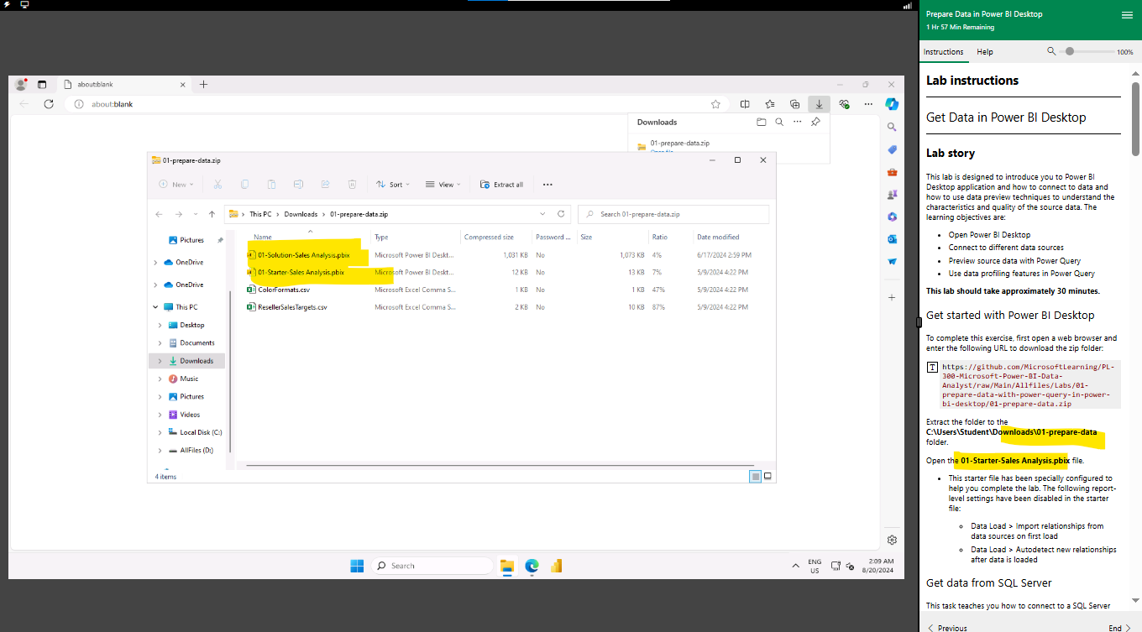The width and height of the screenshot is (1142, 632).
Task: Open See more ellipsis in Explorer toolbar
Action: [x=547, y=185]
